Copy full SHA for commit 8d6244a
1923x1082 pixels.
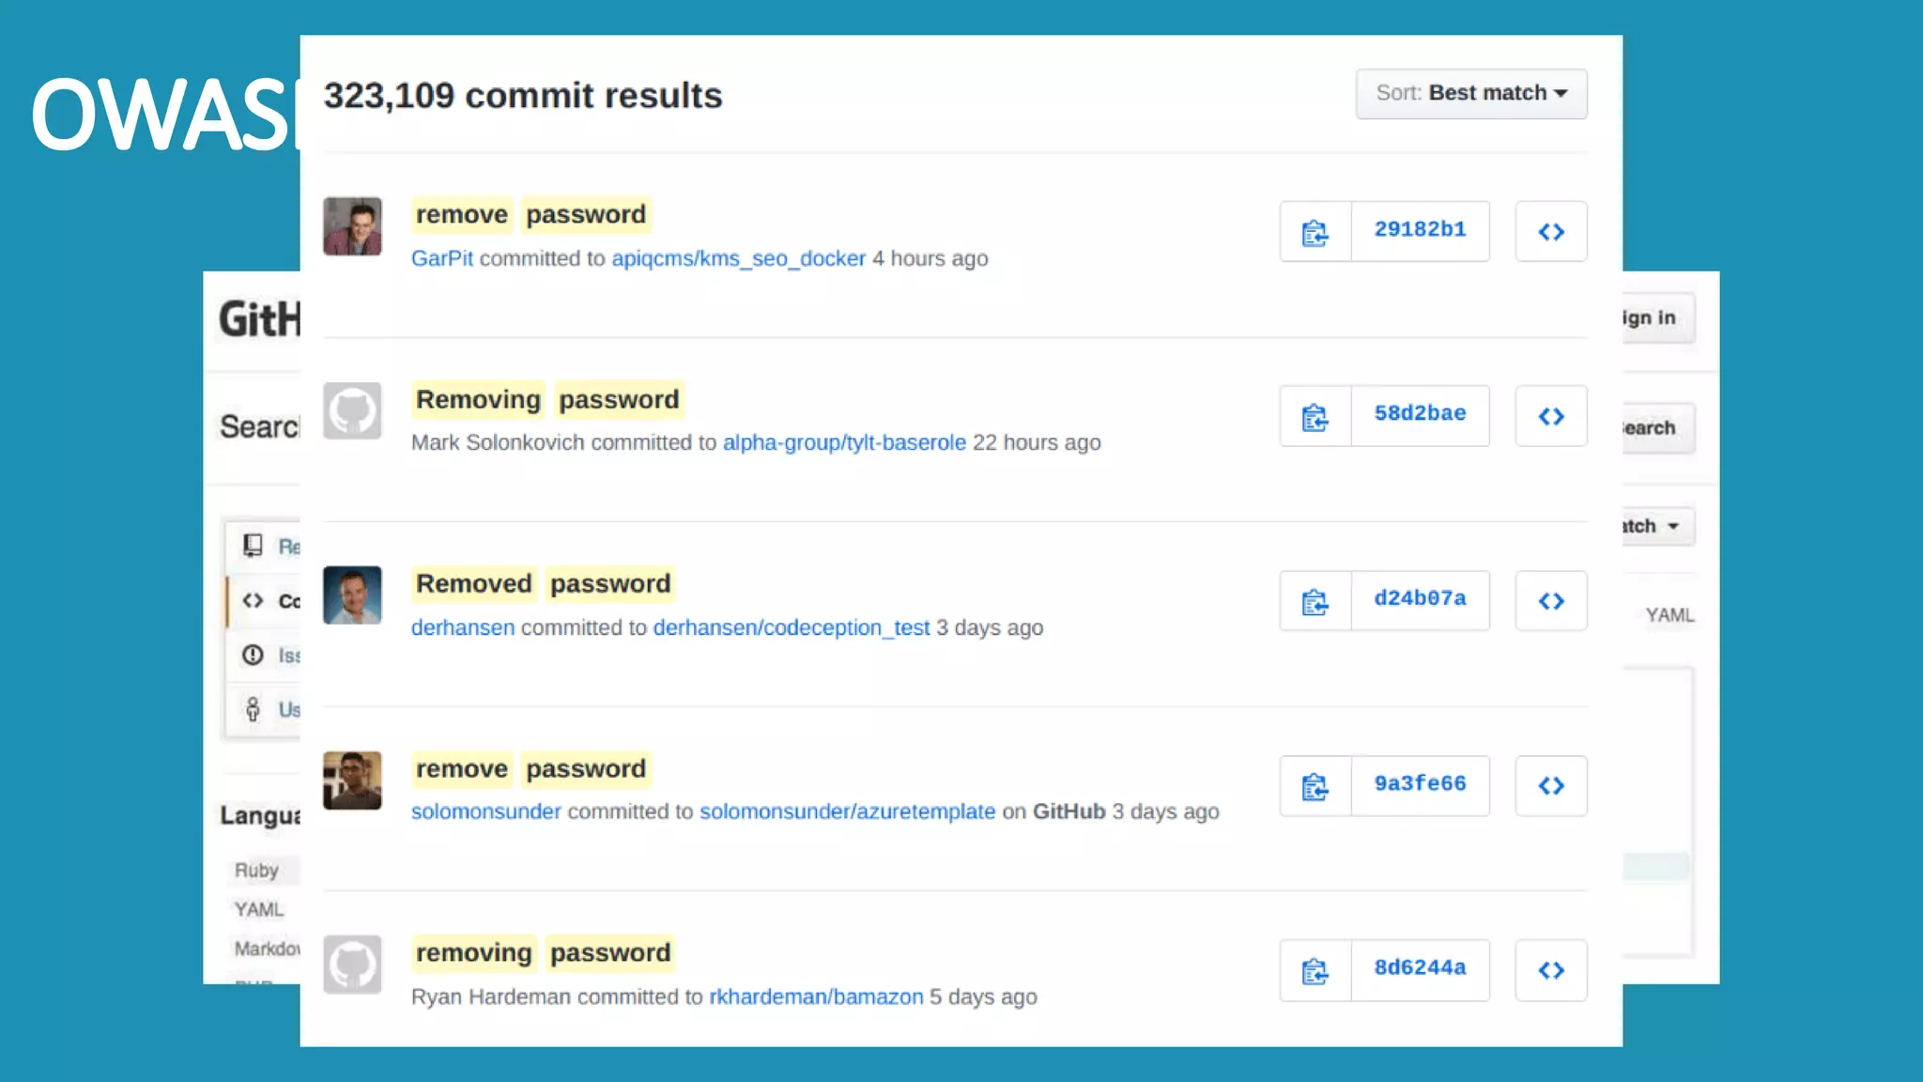point(1315,970)
